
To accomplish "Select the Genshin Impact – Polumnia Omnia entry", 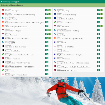I will pyautogui.click(x=27, y=74).
